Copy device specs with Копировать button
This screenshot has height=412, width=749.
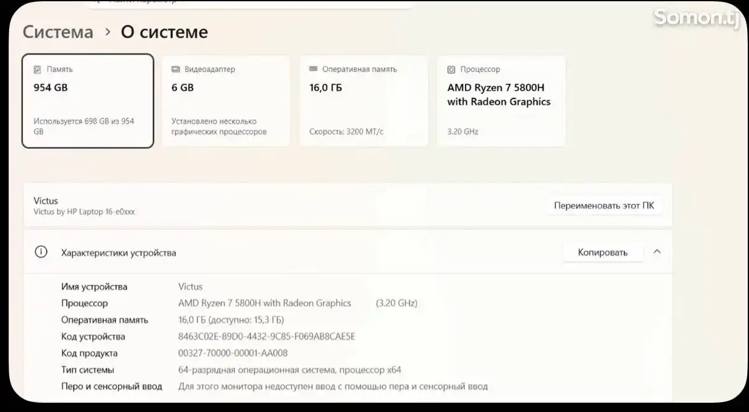603,252
